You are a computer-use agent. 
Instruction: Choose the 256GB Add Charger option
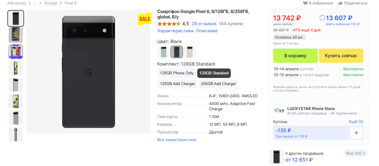[218, 84]
